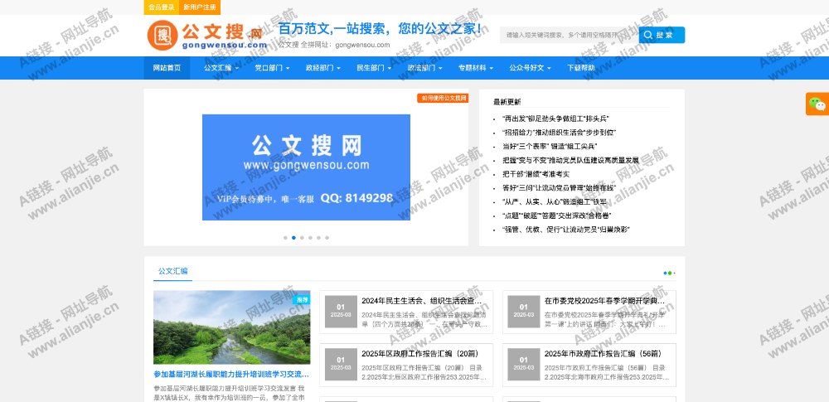The image size is (829, 402).
Task: Expand the 政经部门 nav dropdown
Action: pyautogui.click(x=322, y=68)
